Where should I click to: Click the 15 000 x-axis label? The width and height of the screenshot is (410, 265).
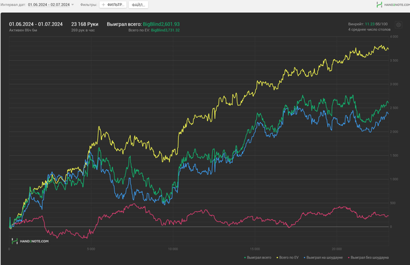click(x=255, y=249)
